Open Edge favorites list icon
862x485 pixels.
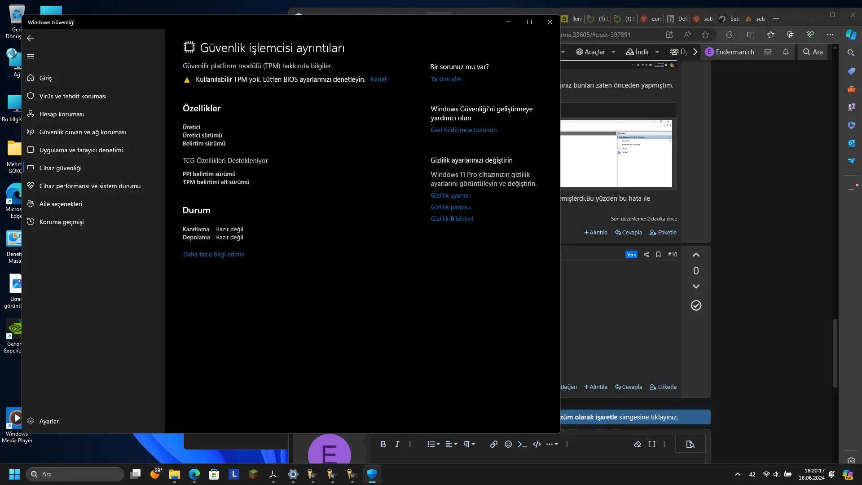click(771, 35)
